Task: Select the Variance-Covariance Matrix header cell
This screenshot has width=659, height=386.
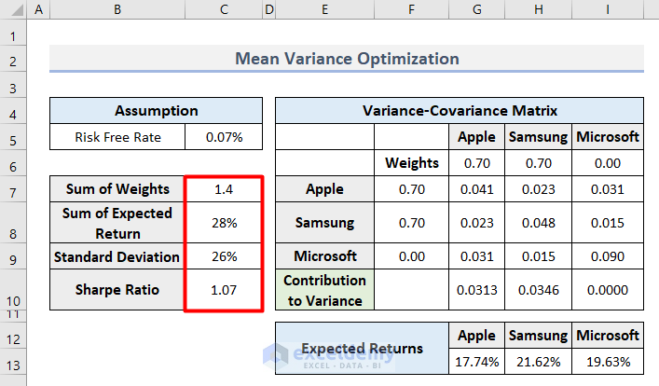Action: click(x=460, y=111)
